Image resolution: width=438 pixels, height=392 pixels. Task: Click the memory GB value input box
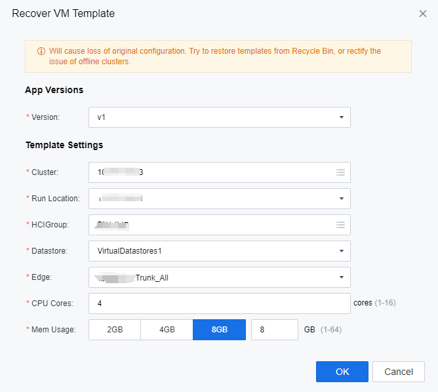274,330
